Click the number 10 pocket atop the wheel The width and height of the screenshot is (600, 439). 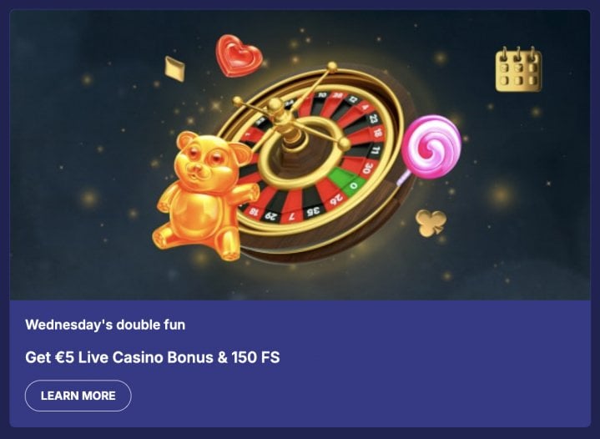pyautogui.click(x=322, y=95)
